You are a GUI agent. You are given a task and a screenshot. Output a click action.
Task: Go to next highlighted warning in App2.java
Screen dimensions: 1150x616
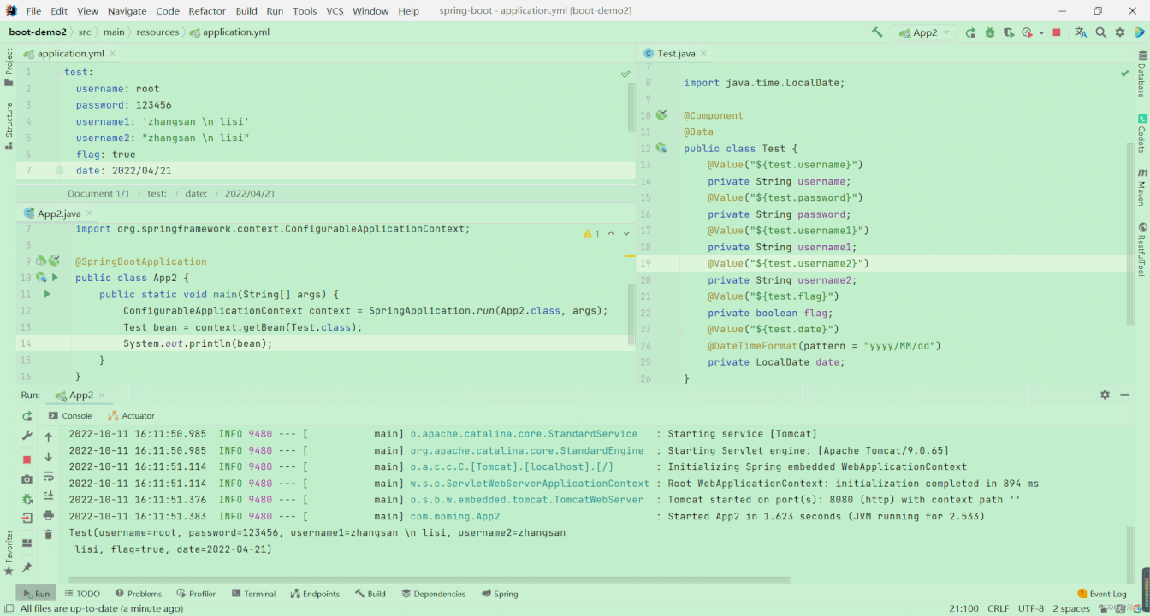coord(626,233)
